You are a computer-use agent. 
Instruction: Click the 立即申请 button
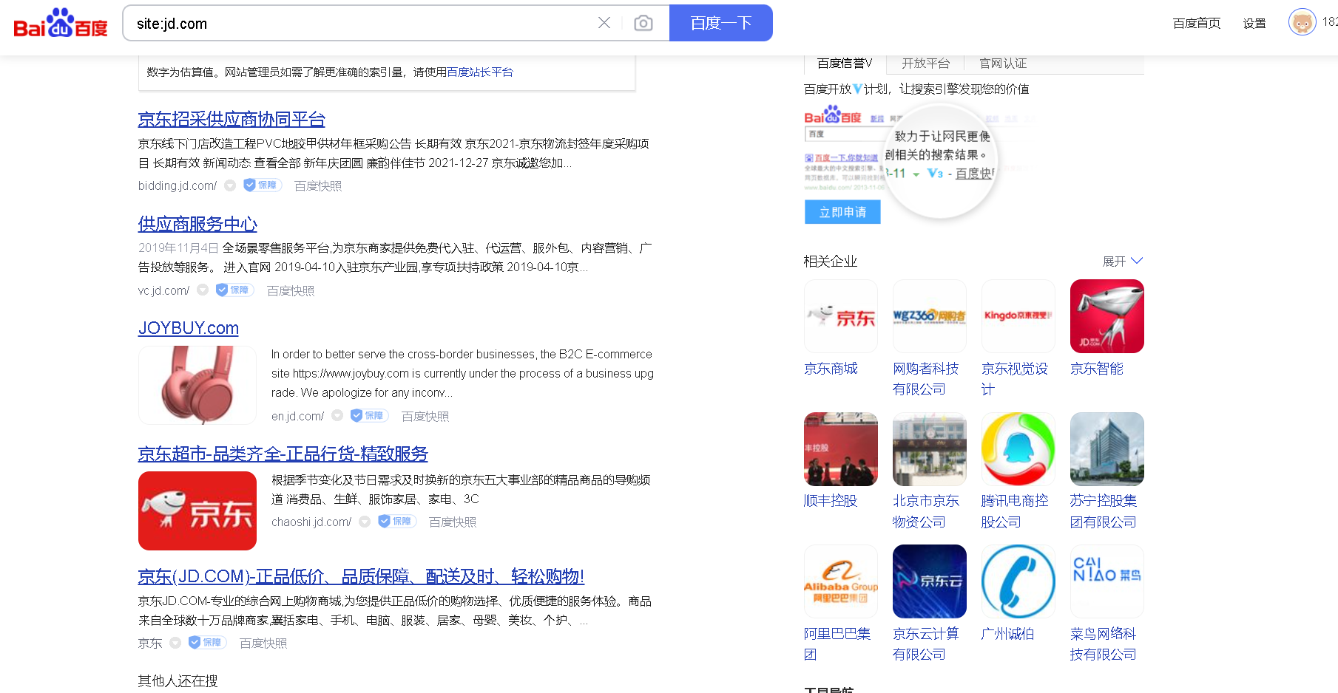[842, 212]
